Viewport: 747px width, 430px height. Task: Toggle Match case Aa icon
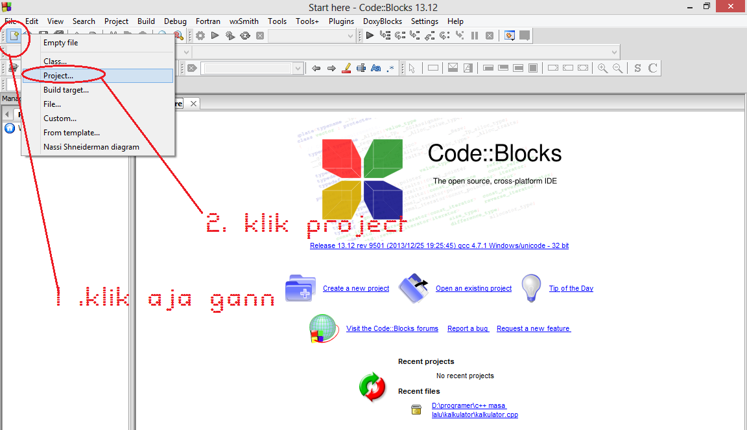376,69
